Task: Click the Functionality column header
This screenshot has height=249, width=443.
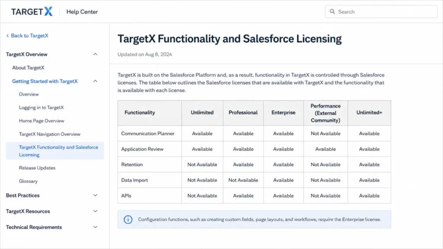Action: coord(150,113)
